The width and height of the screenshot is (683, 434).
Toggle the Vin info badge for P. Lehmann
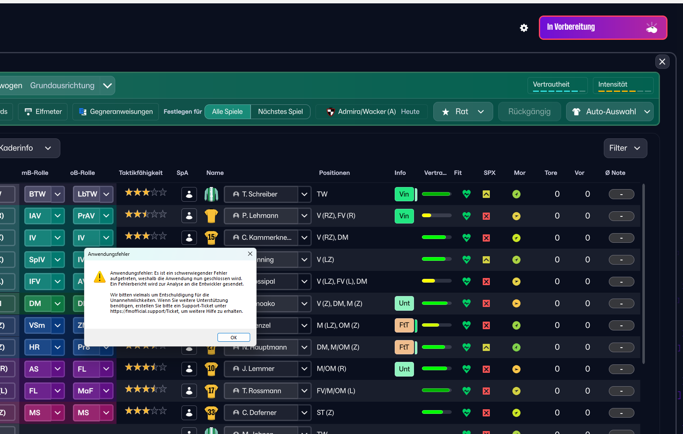[x=404, y=216]
